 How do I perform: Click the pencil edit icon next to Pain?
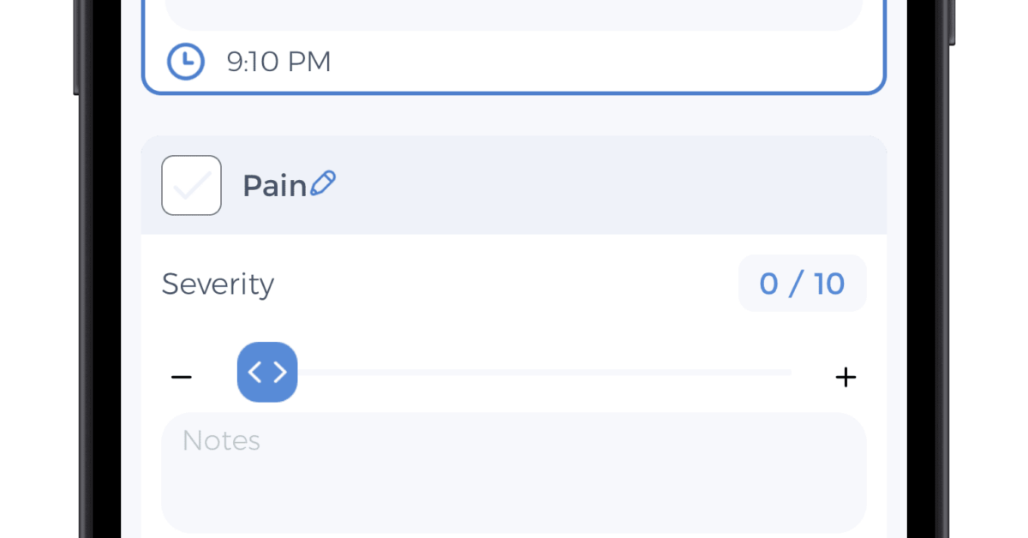(323, 183)
